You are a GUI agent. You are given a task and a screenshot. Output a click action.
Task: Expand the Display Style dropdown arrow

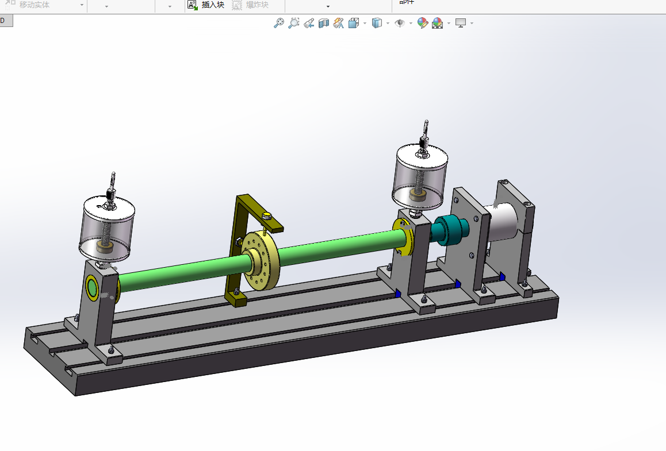388,24
